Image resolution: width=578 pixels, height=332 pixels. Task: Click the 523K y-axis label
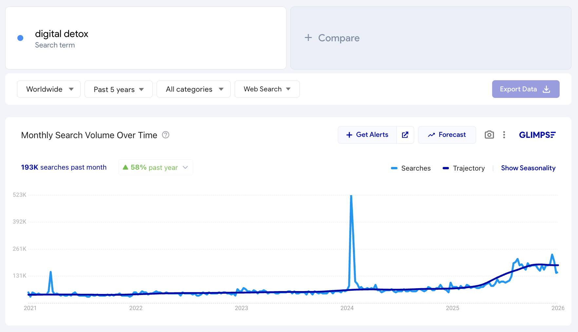tap(19, 195)
